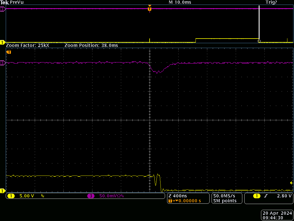This screenshot has height=221, width=294.
Task: Click the rising edge trigger slope icon
Action: point(265,196)
